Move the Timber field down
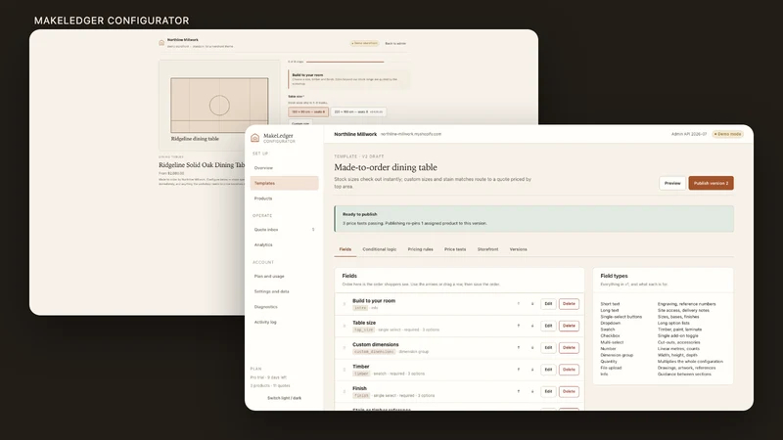The height and width of the screenshot is (440, 783). tap(532, 370)
